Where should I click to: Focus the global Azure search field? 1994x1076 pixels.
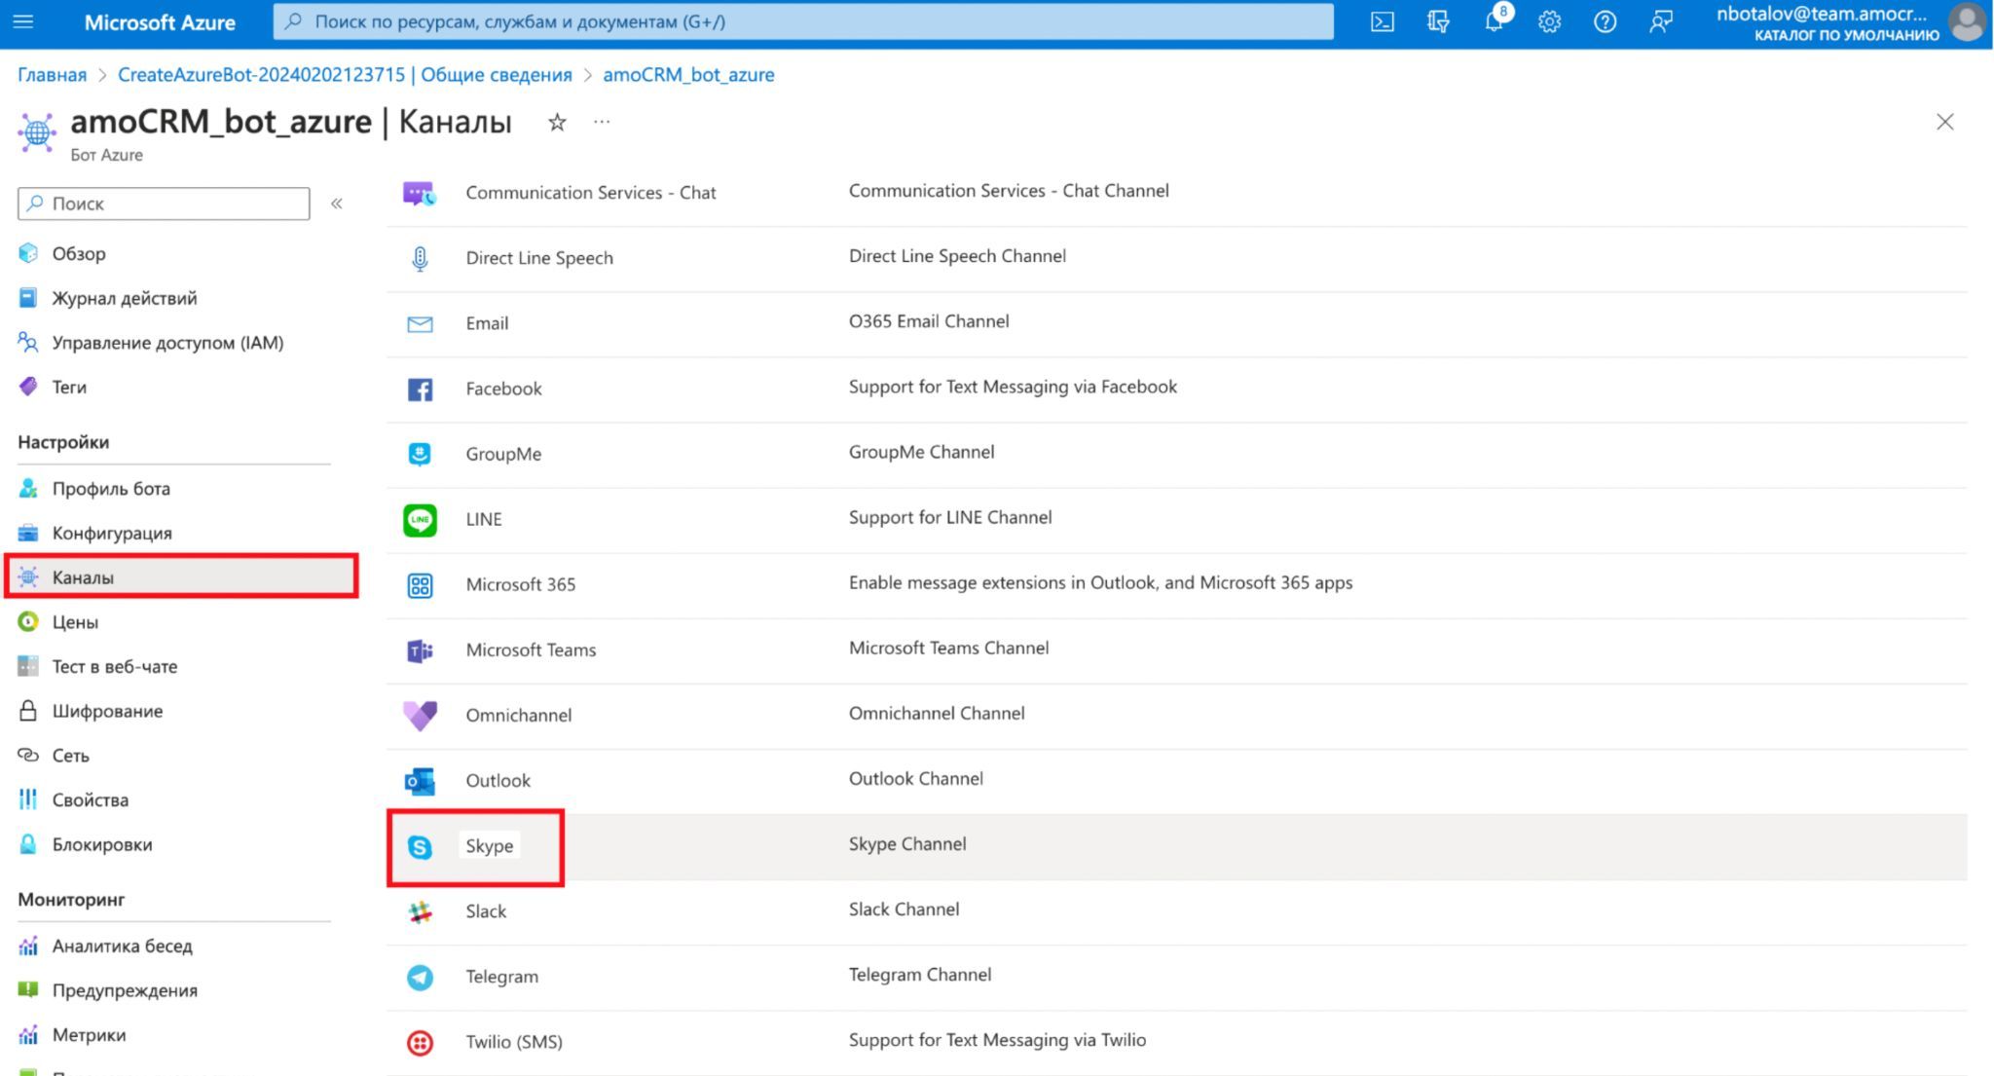[803, 21]
